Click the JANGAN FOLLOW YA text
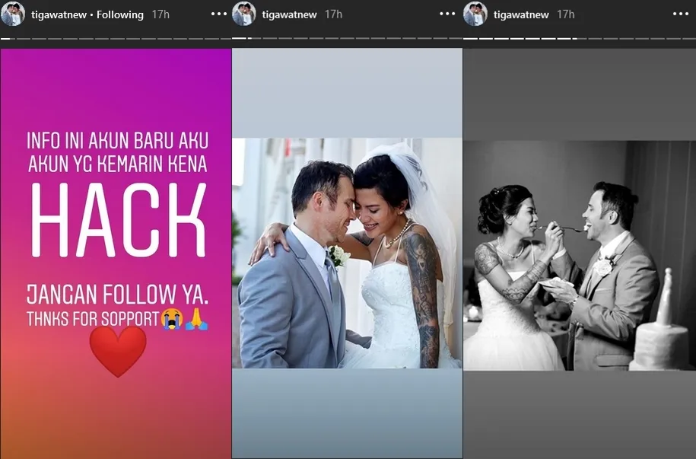This screenshot has height=459, width=696. tap(117, 294)
